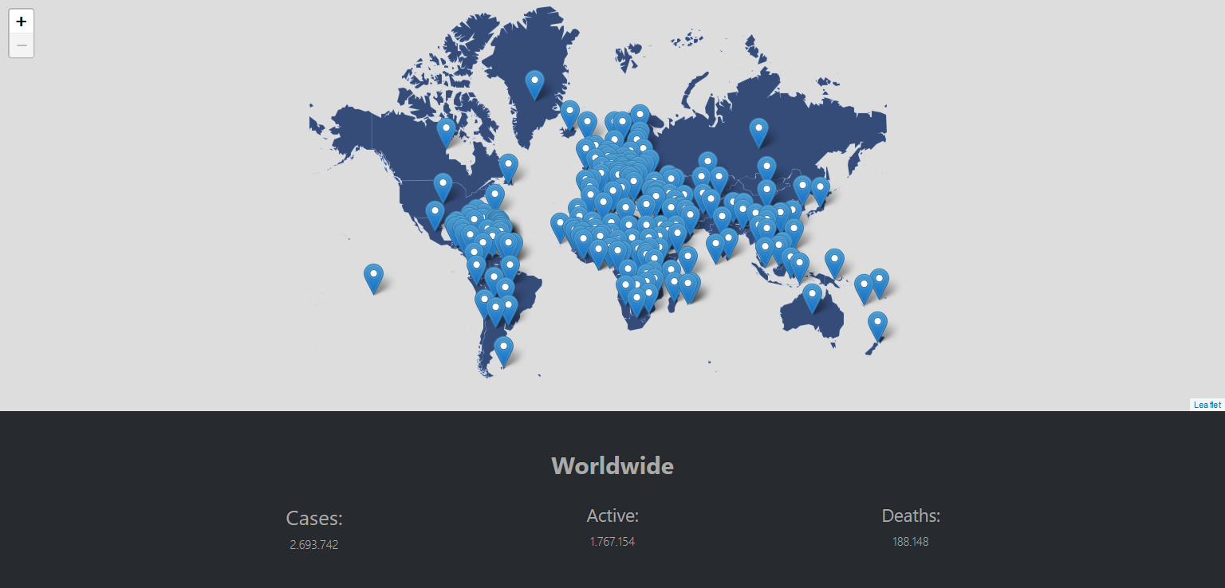This screenshot has width=1225, height=588.
Task: Select the marker on Mexico
Action: pyautogui.click(x=435, y=216)
